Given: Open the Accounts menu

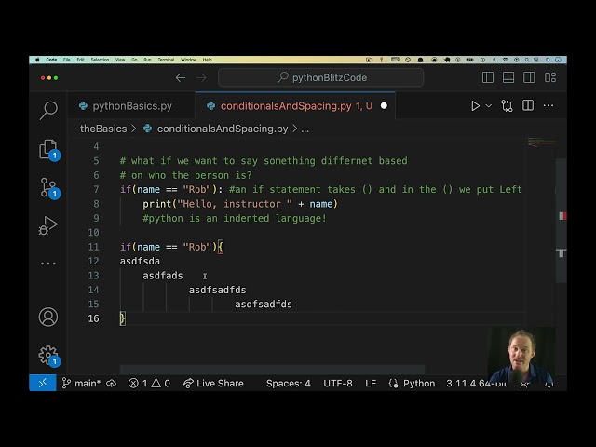Looking at the screenshot, I should coord(48,317).
